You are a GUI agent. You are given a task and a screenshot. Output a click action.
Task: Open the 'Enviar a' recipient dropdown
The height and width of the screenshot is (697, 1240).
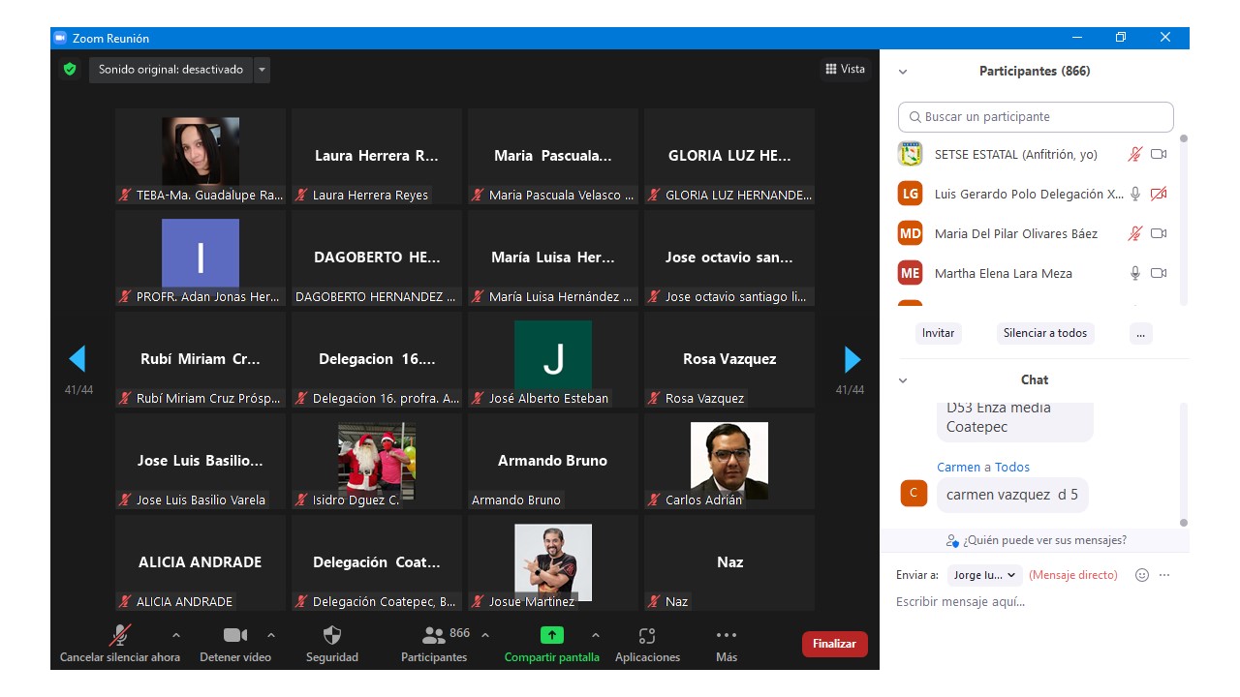(x=984, y=575)
